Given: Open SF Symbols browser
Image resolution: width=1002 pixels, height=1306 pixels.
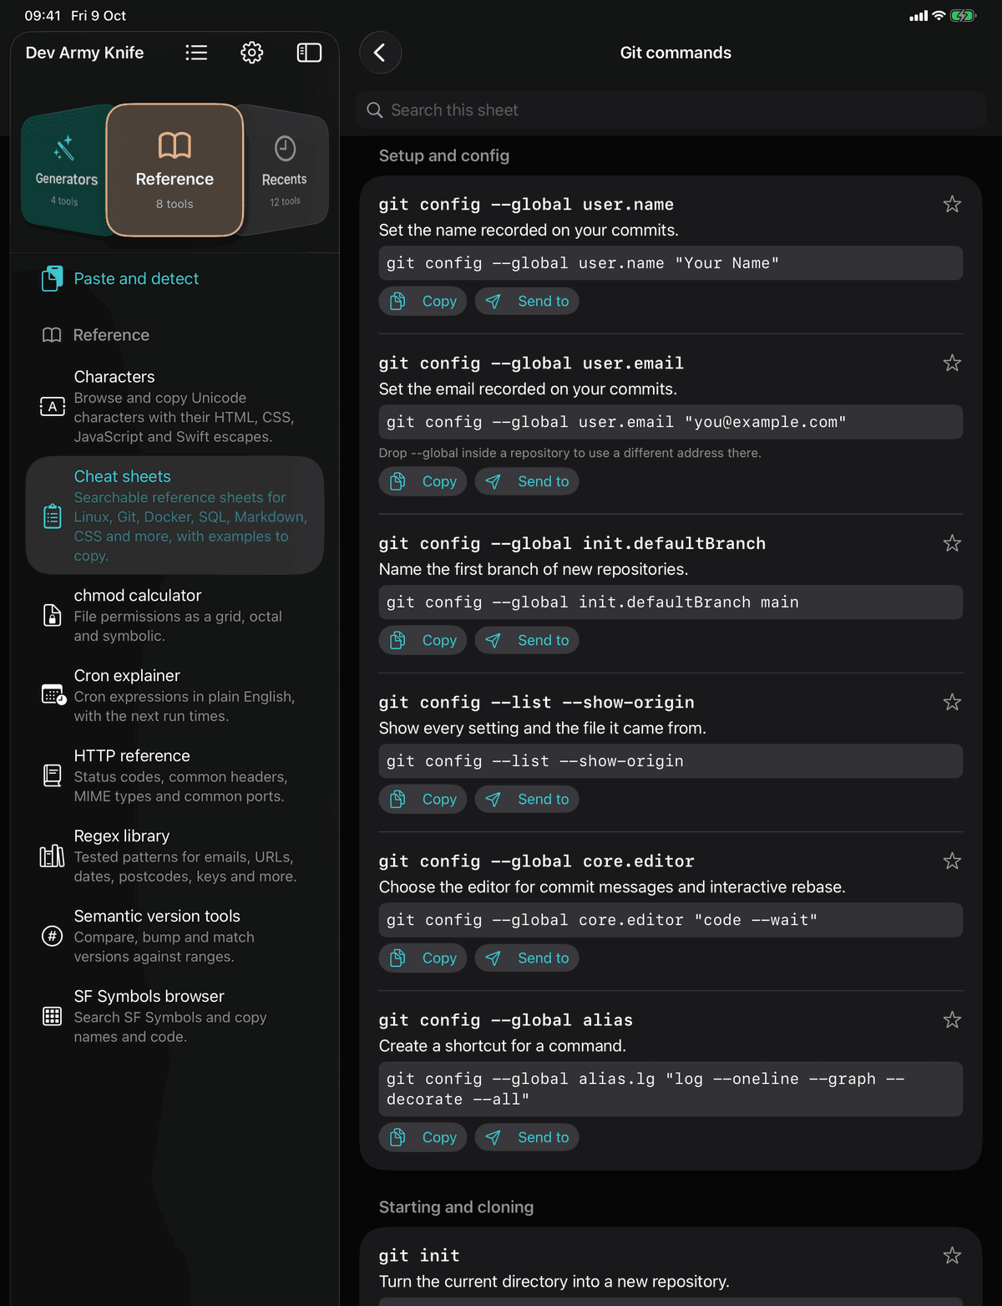Looking at the screenshot, I should point(175,1016).
